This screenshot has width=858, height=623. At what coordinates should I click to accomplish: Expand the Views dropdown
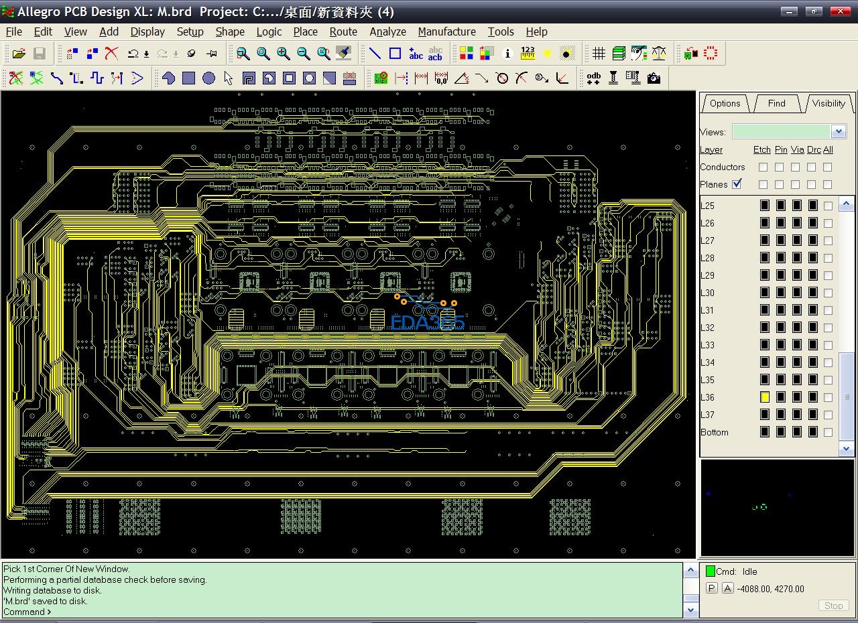pyautogui.click(x=839, y=131)
